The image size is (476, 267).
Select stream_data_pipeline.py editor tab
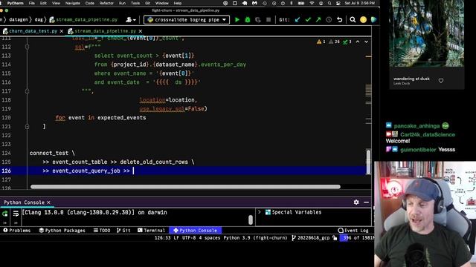tap(105, 31)
